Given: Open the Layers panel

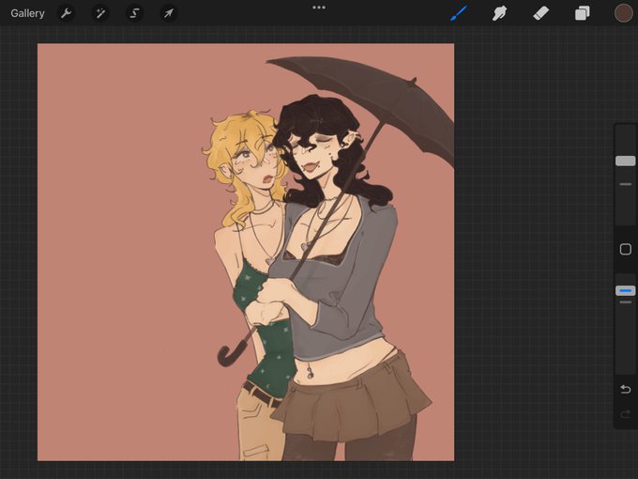Looking at the screenshot, I should (x=583, y=13).
